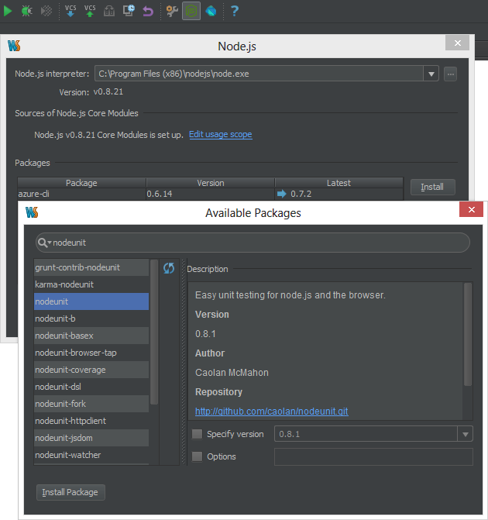Run the project with green play icon

[8, 11]
